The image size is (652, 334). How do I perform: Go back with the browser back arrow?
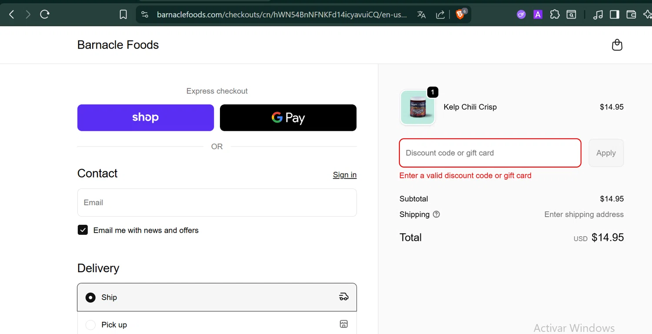(x=12, y=15)
